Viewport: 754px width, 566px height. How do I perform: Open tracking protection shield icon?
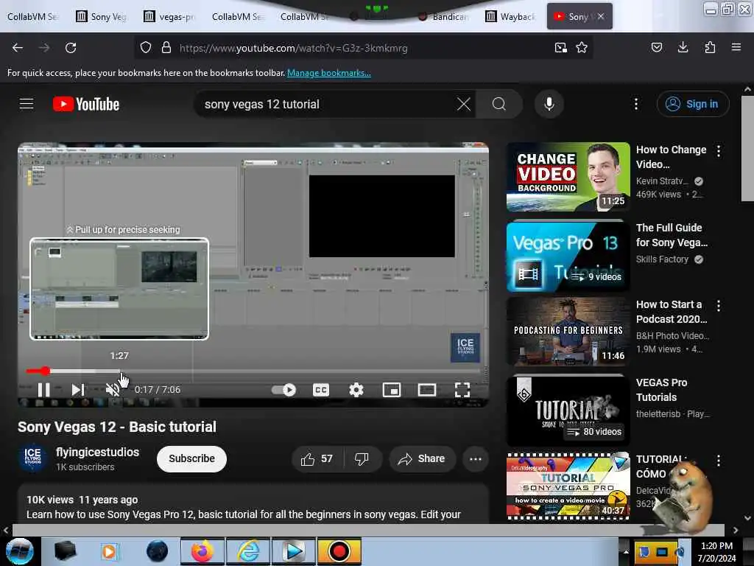[x=146, y=48]
